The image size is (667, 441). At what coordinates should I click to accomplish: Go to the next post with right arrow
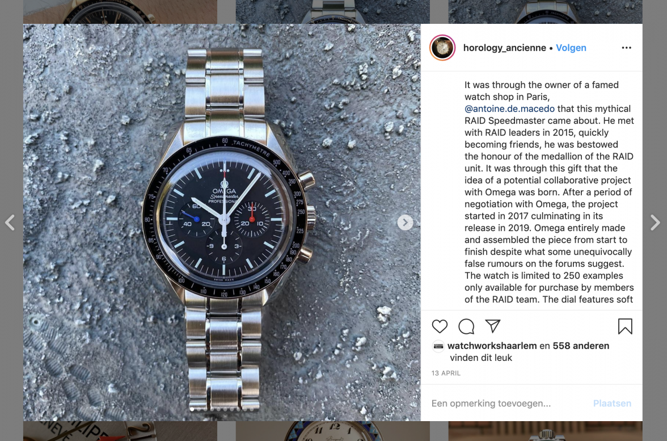point(655,222)
